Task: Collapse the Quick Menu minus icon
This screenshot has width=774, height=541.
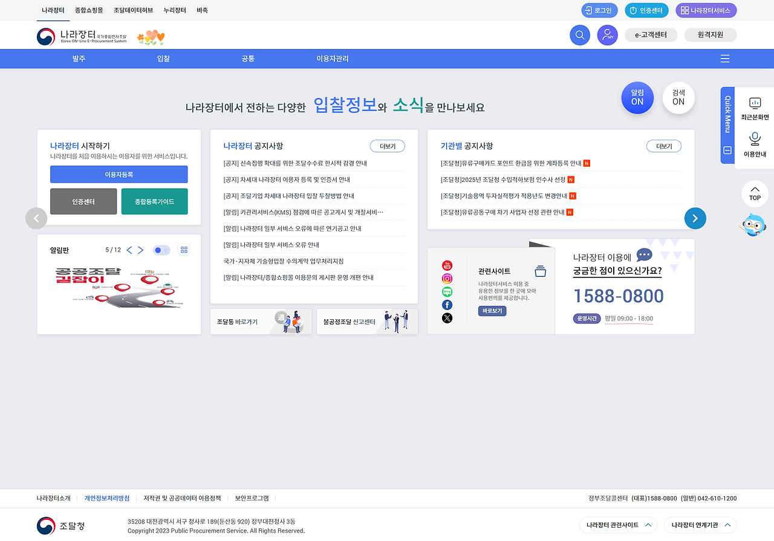Action: pos(727,150)
